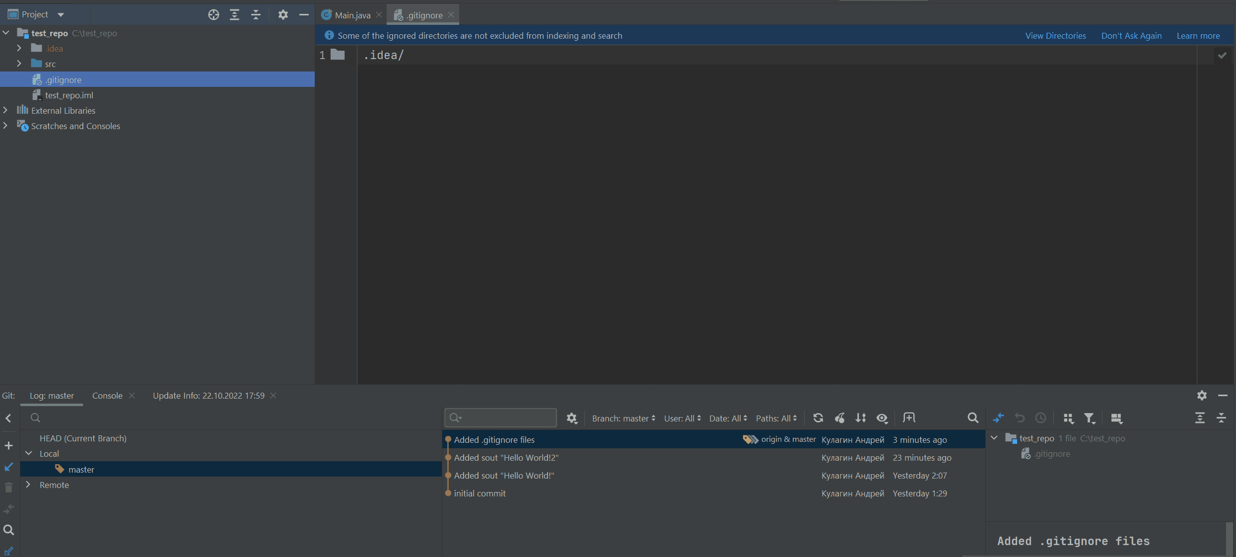The image size is (1236, 557).
Task: Open Paths: All filter dropdown
Action: [776, 418]
